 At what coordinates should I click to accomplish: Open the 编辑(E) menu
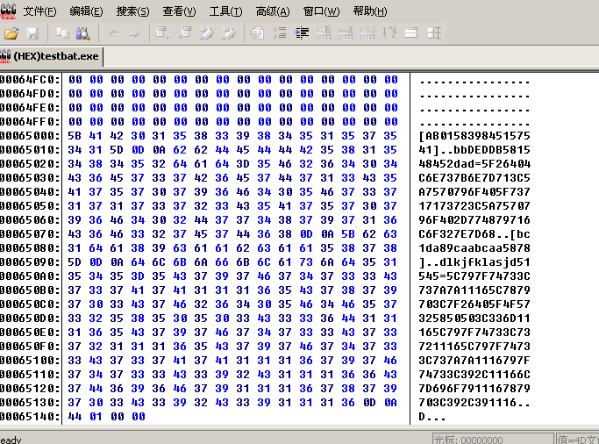click(x=86, y=11)
